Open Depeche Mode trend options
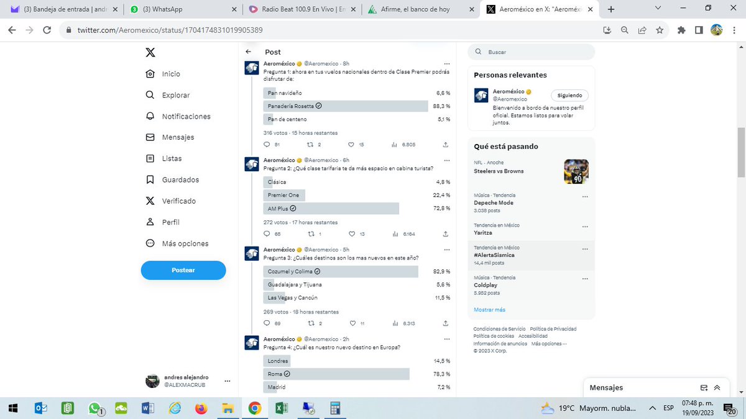This screenshot has height=419, width=746. click(584, 197)
